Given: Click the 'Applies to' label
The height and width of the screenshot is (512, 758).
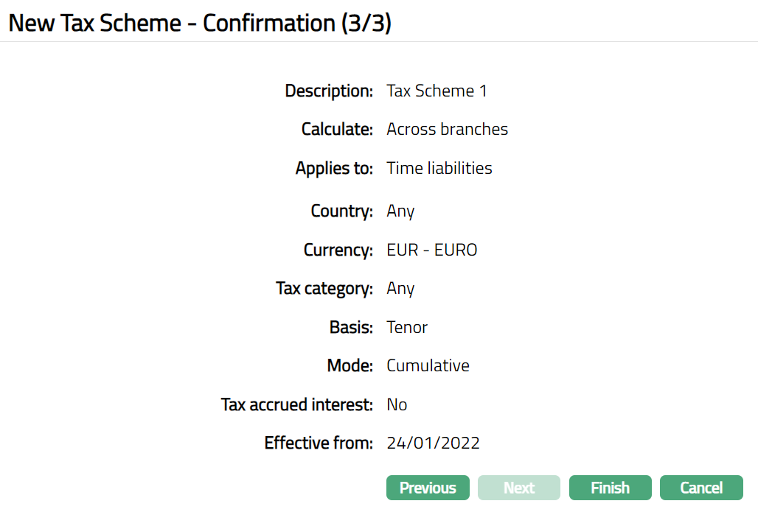Looking at the screenshot, I should 334,168.
